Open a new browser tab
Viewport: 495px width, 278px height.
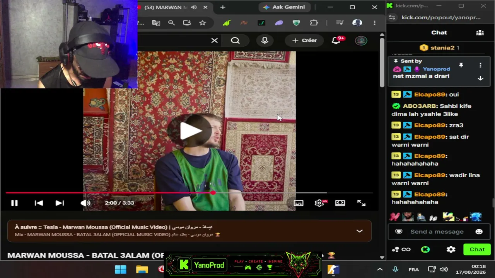click(223, 7)
